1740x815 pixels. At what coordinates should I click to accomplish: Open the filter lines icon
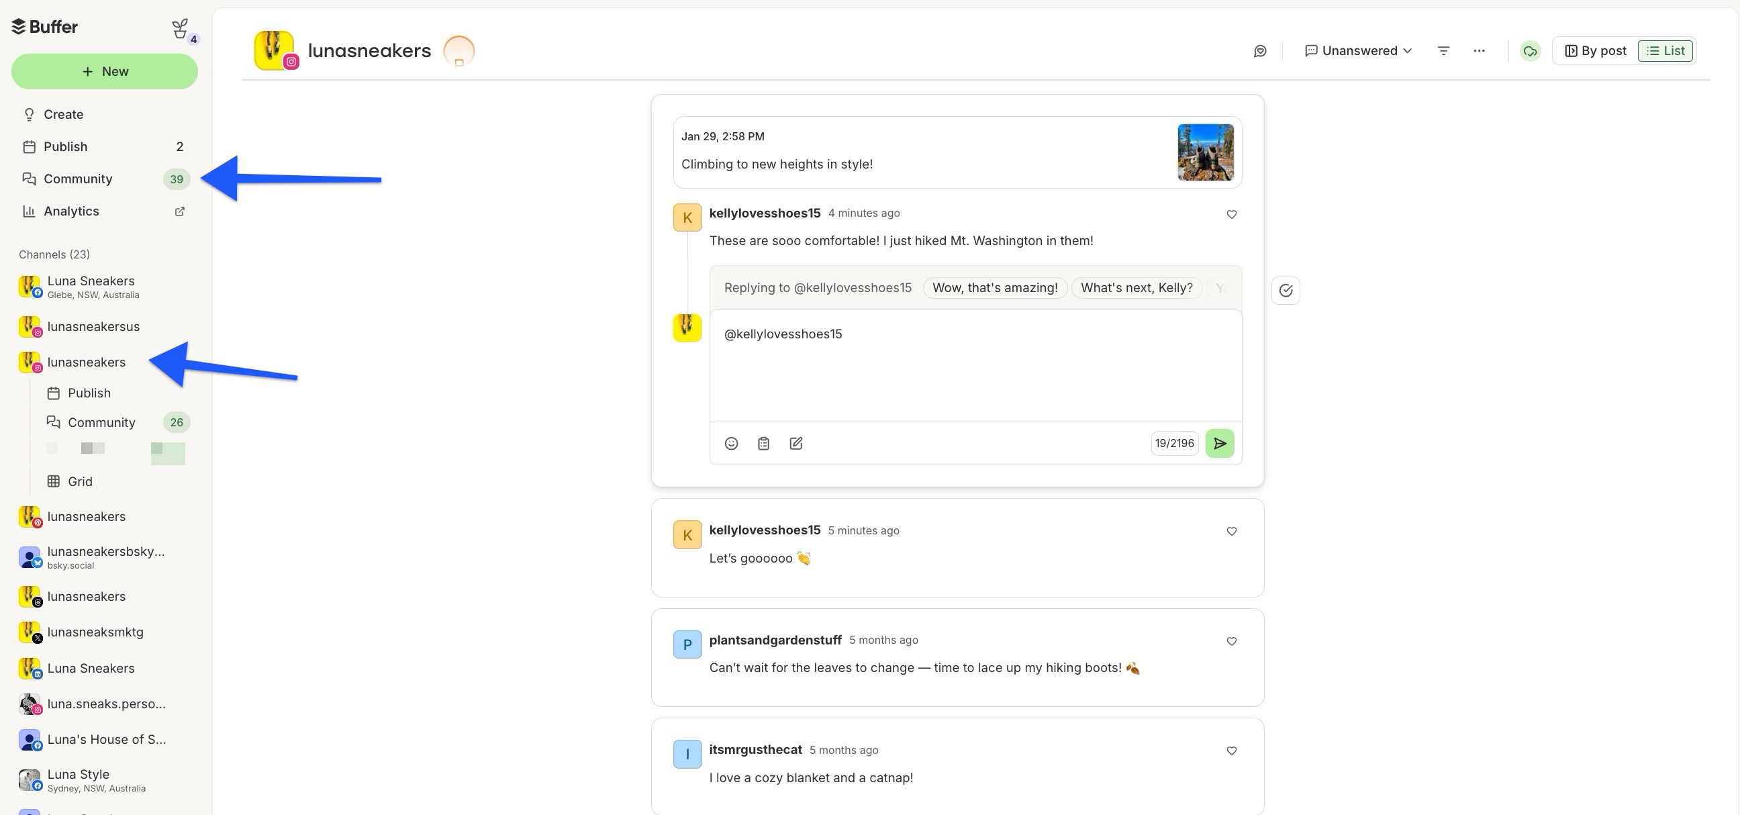click(x=1443, y=51)
